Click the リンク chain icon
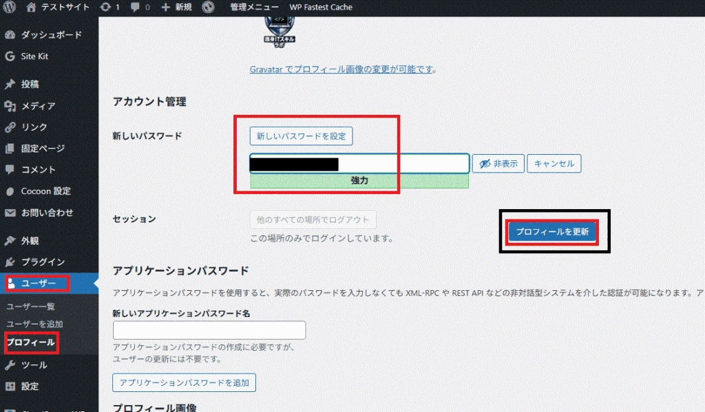 pyautogui.click(x=10, y=127)
